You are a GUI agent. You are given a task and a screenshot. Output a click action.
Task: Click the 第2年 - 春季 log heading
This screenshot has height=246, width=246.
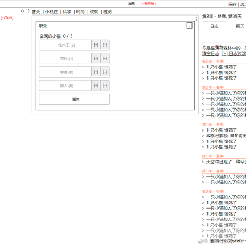(x=213, y=87)
